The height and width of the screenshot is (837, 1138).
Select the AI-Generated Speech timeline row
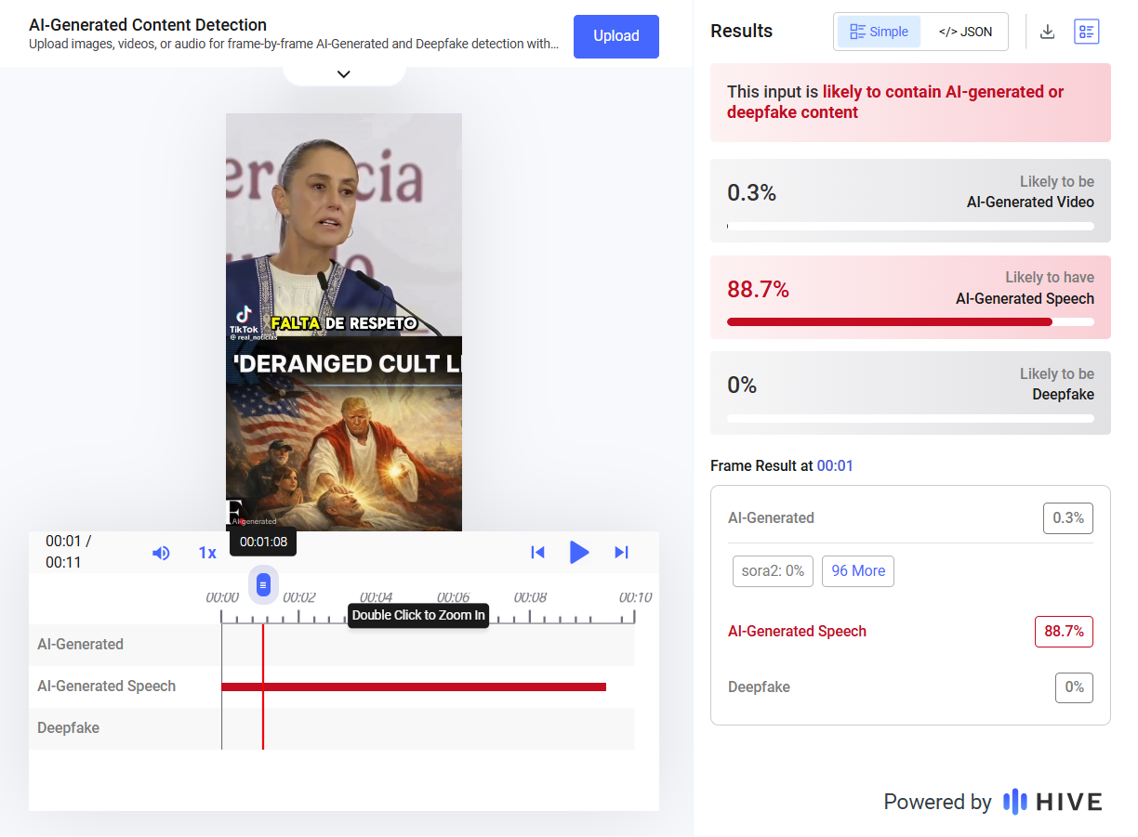(106, 687)
